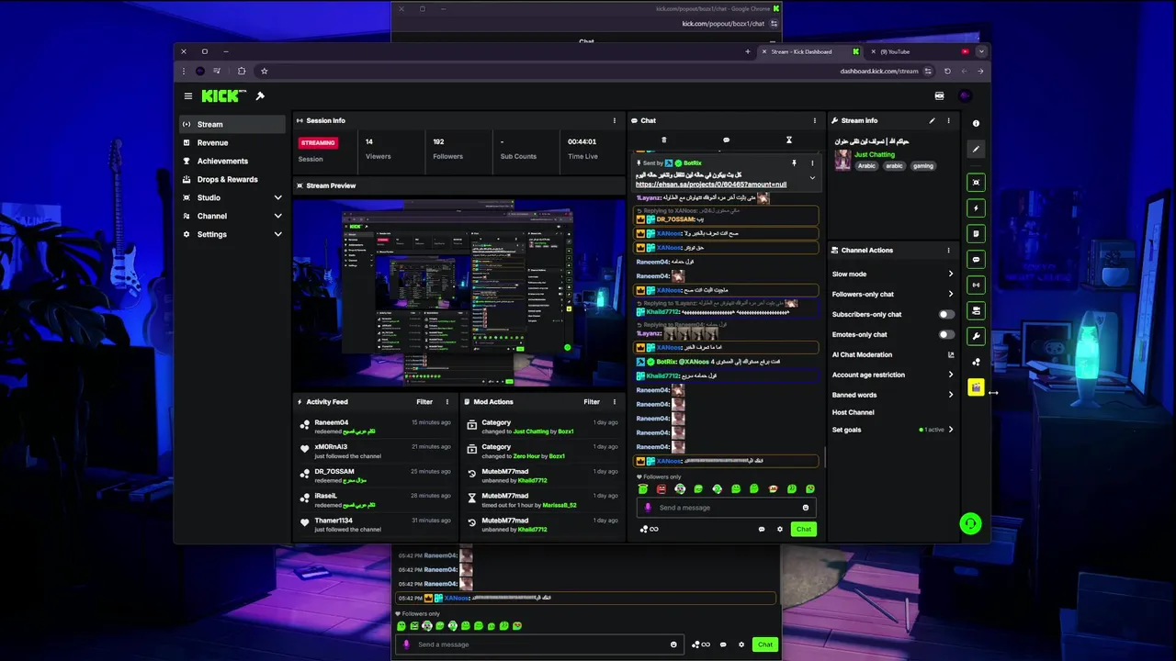The height and width of the screenshot is (661, 1176).
Task: Open Mod Actions three-dot menu
Action: (x=615, y=401)
